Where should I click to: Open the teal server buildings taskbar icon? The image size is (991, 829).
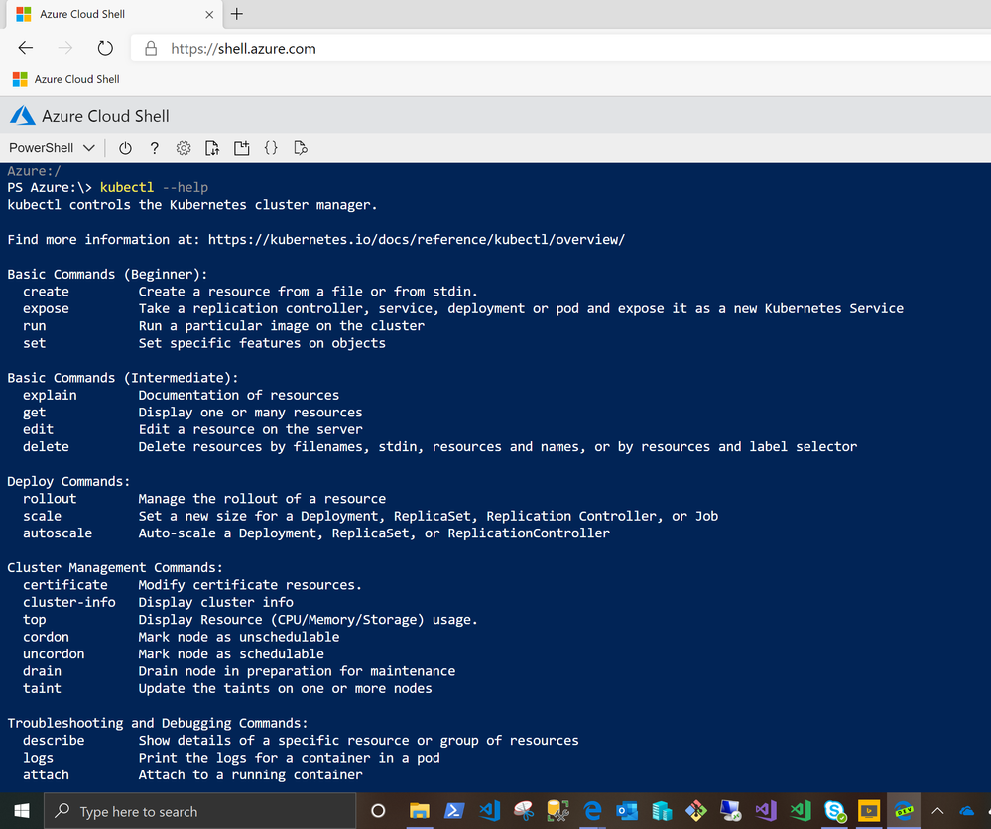pyautogui.click(x=661, y=811)
